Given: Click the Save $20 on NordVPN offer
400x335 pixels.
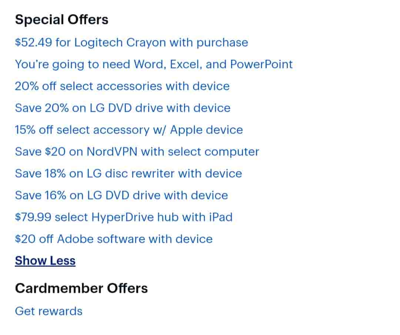Looking at the screenshot, I should [137, 152].
